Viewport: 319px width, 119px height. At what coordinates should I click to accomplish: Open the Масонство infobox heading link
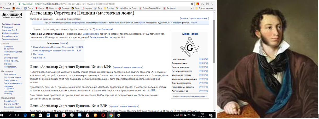(190, 34)
